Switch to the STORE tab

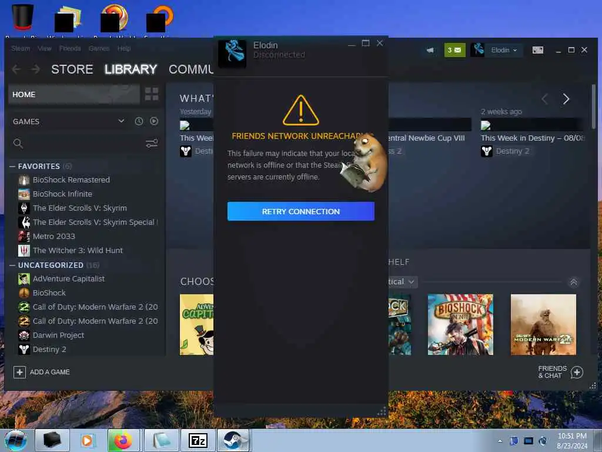pos(72,69)
